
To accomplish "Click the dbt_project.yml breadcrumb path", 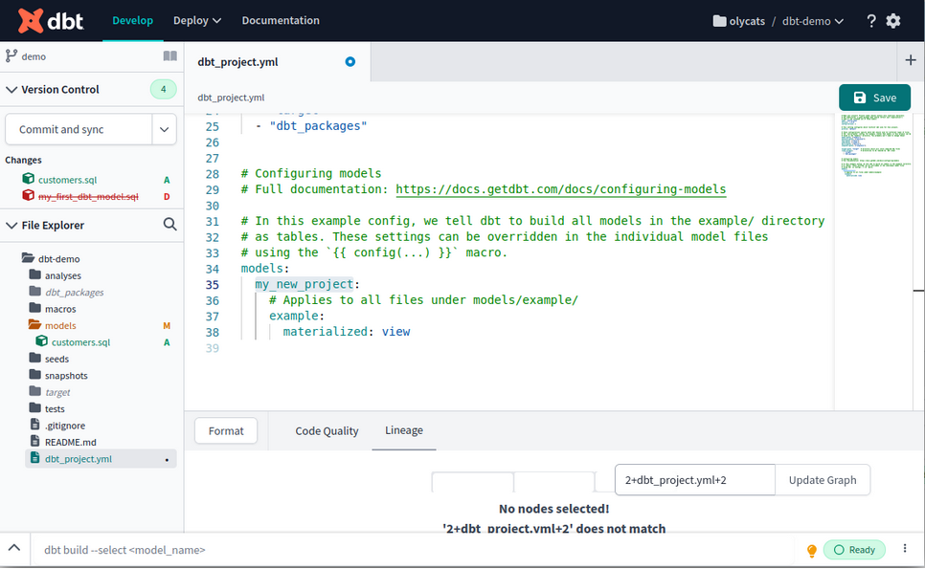I will pyautogui.click(x=231, y=98).
